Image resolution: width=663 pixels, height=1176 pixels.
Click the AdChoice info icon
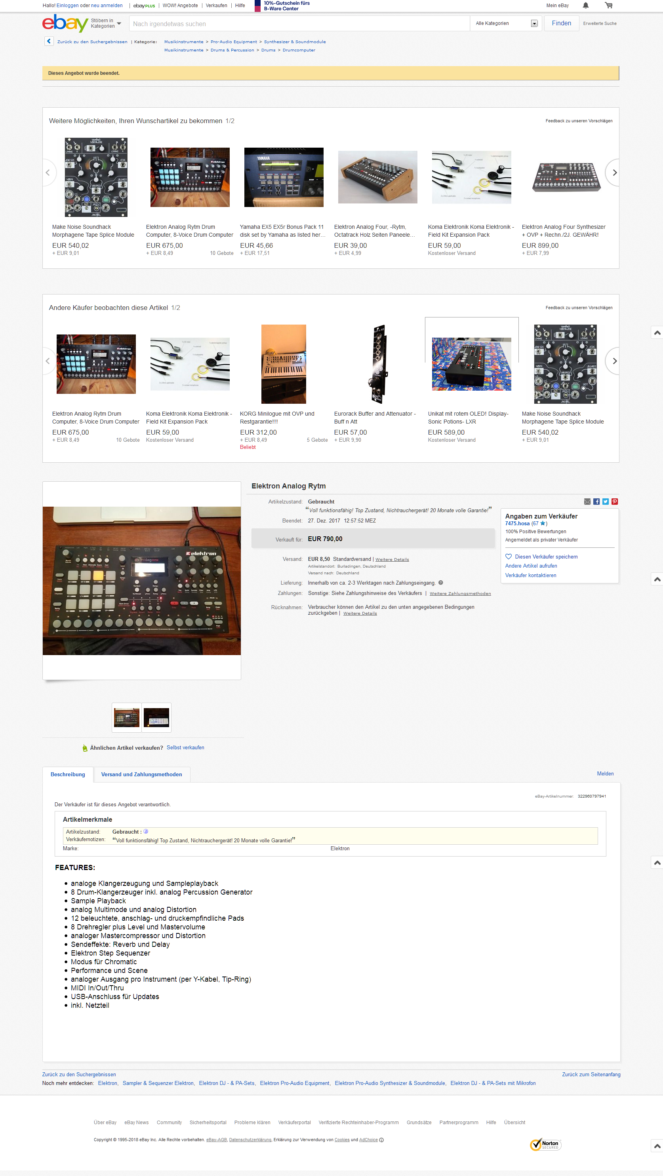coord(381,1140)
